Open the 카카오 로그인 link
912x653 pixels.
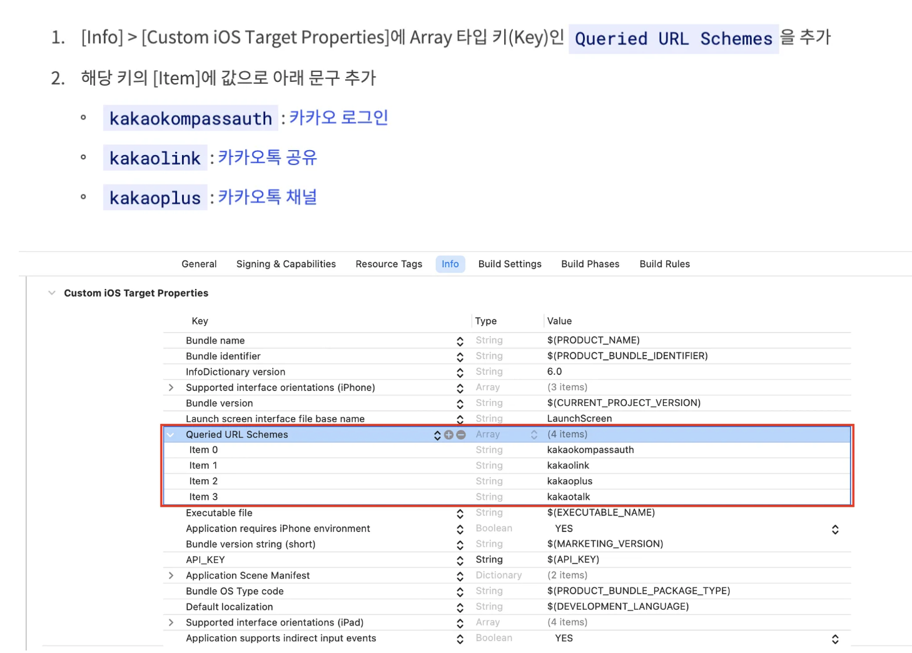tap(338, 118)
